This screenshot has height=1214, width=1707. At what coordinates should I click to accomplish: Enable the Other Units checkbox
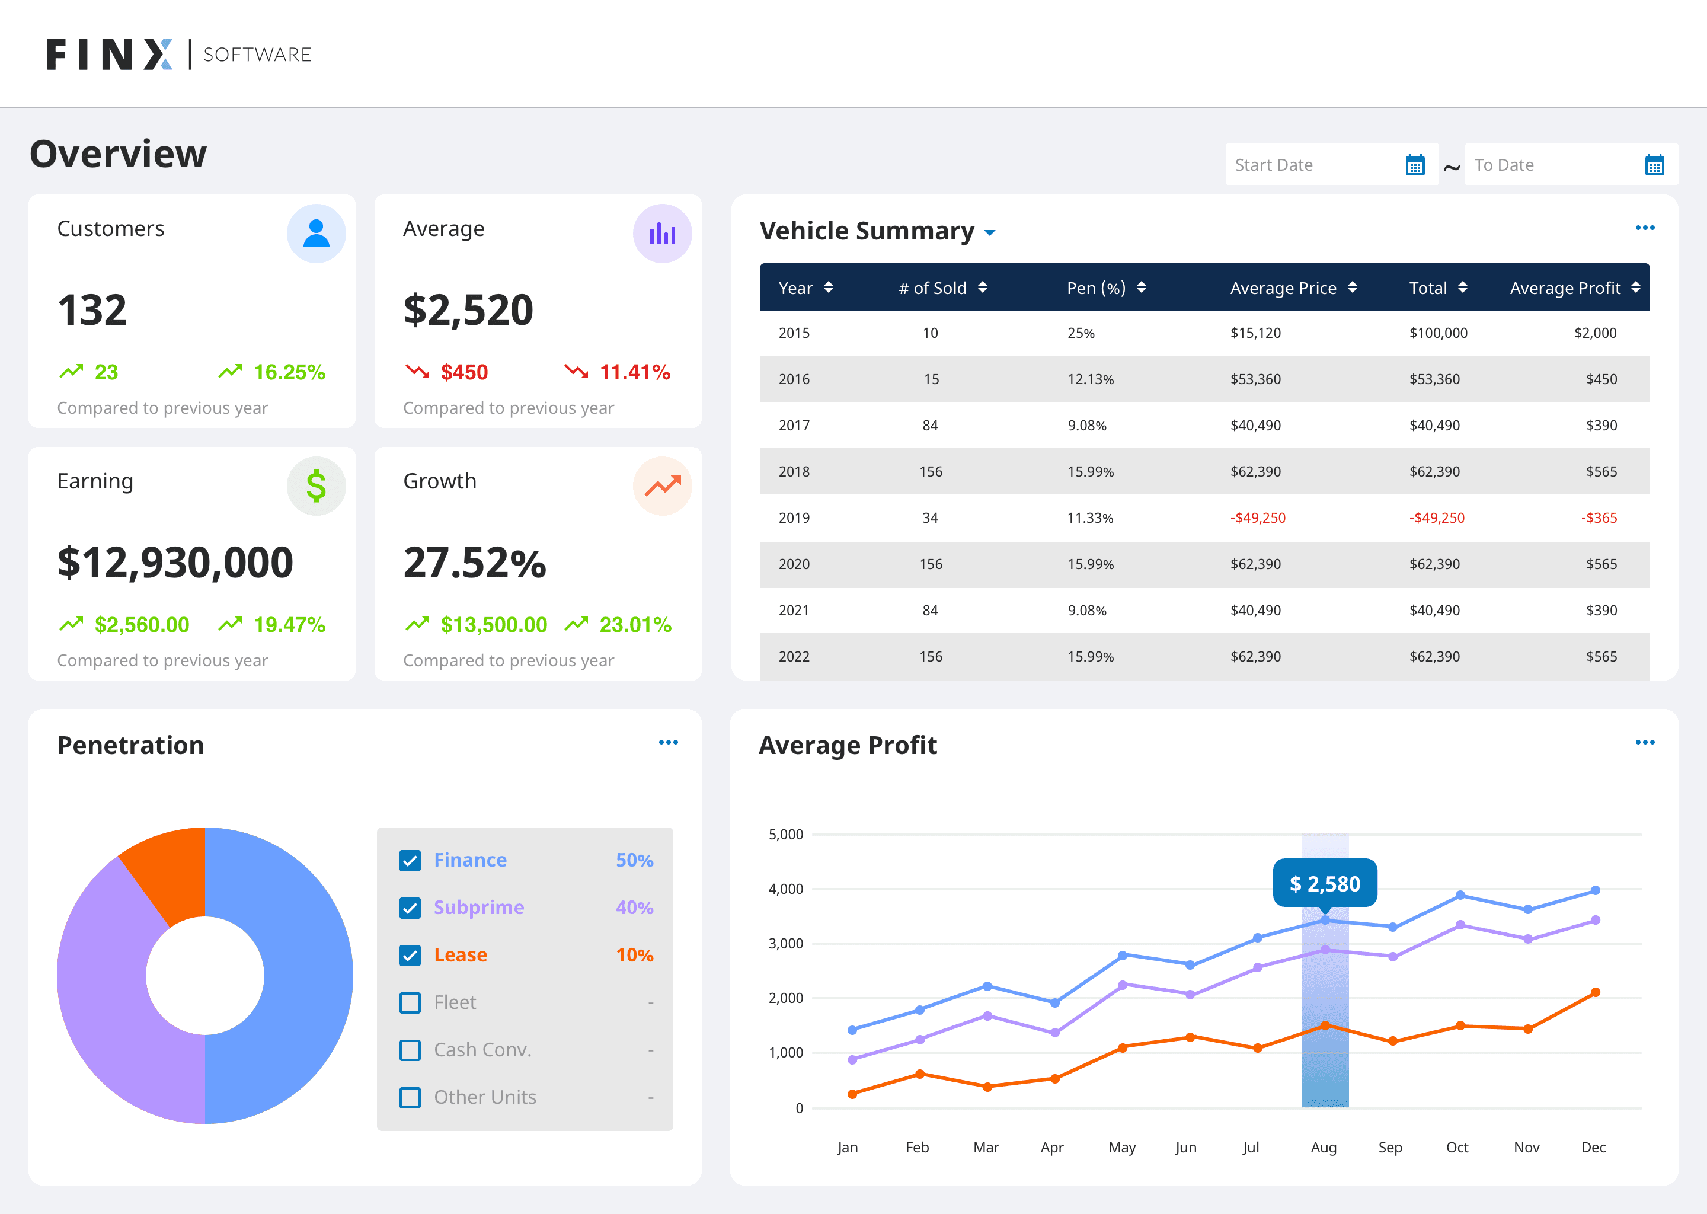pyautogui.click(x=410, y=1097)
